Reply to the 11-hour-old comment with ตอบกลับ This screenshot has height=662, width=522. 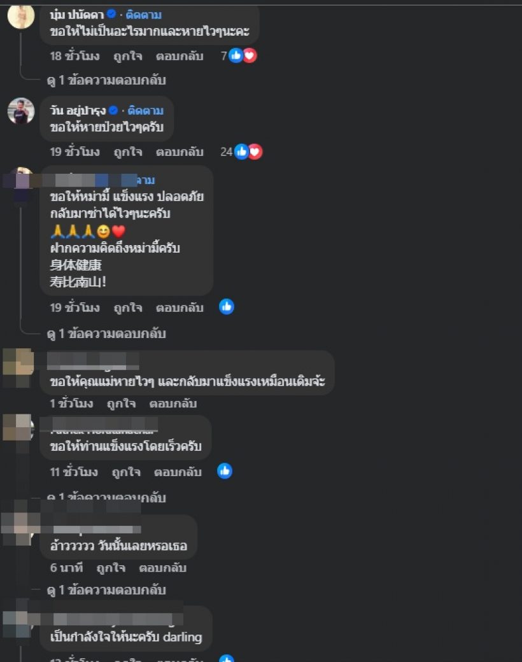pyautogui.click(x=178, y=472)
